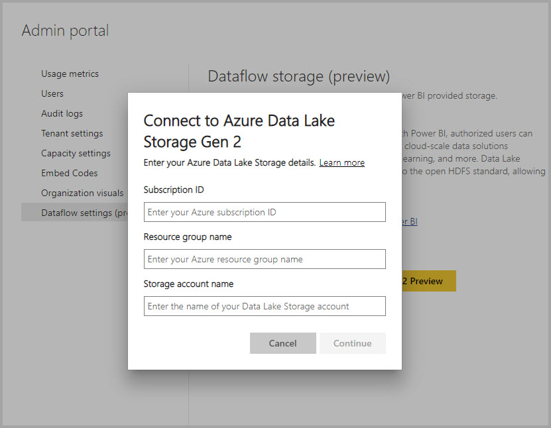Viewport: 551px width, 428px height.
Task: Click the Dataflow storage (preview) heading
Action: click(298, 76)
